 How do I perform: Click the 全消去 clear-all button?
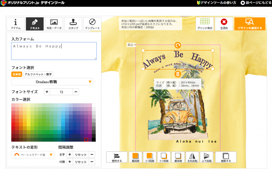pyautogui.click(x=224, y=24)
